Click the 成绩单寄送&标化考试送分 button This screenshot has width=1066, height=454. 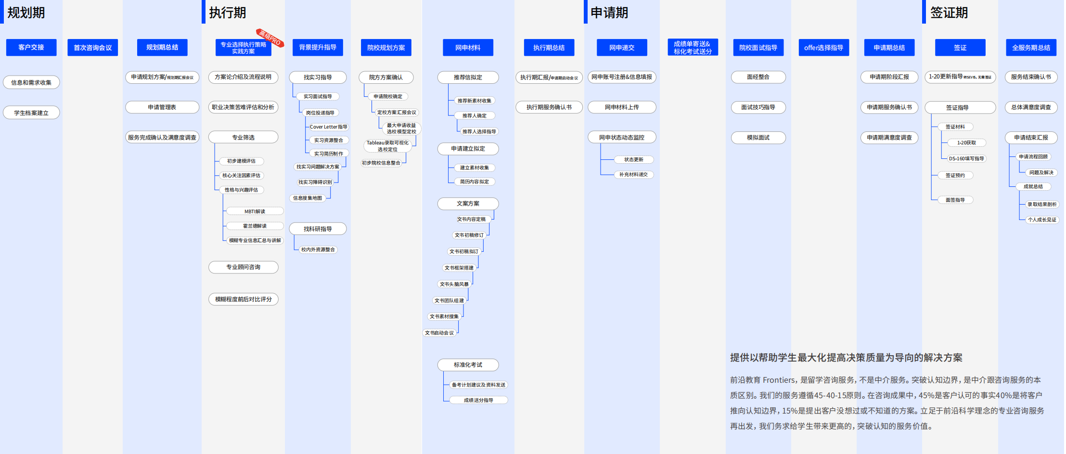tap(693, 48)
